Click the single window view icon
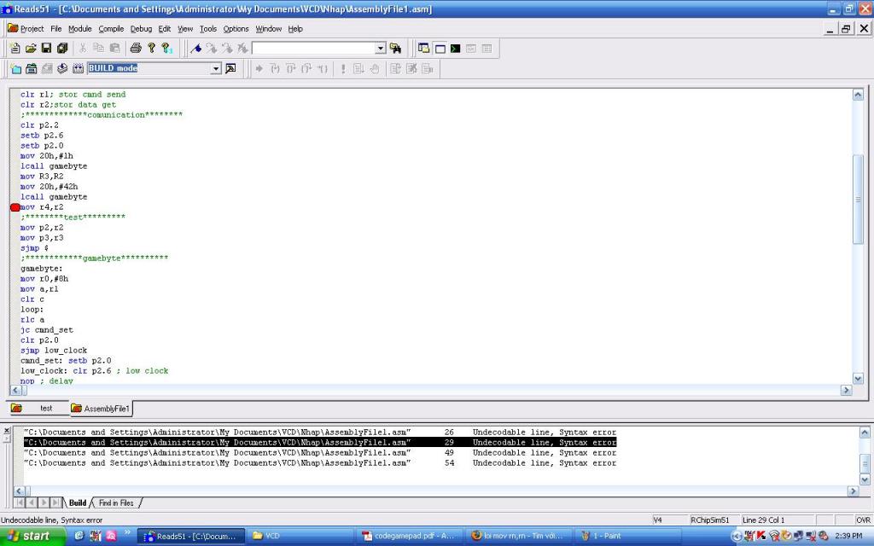 pos(440,49)
